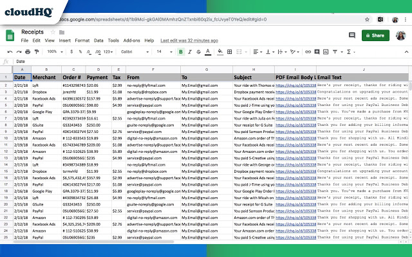Open the Tools menu
The image size is (412, 257).
click(113, 40)
